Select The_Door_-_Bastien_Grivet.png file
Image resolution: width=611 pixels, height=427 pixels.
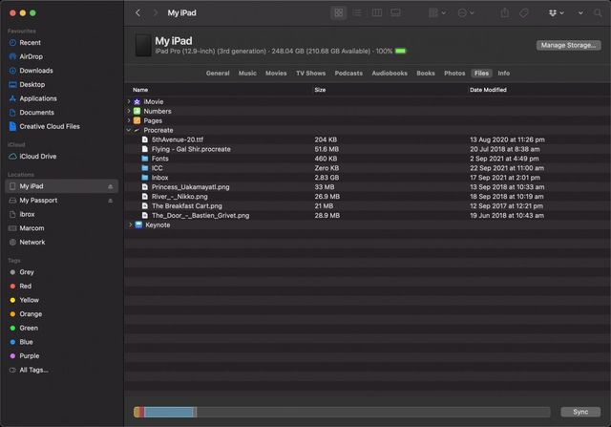tap(200, 216)
